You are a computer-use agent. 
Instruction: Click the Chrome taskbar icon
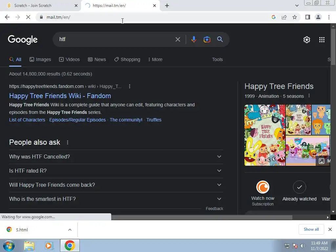[x=70, y=245]
